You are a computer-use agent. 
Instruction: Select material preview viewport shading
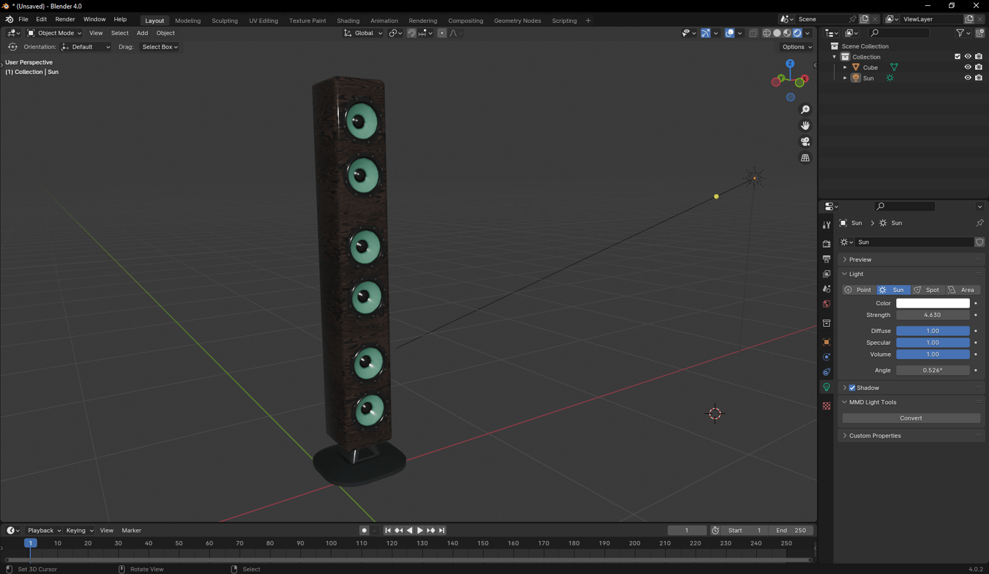coord(787,33)
